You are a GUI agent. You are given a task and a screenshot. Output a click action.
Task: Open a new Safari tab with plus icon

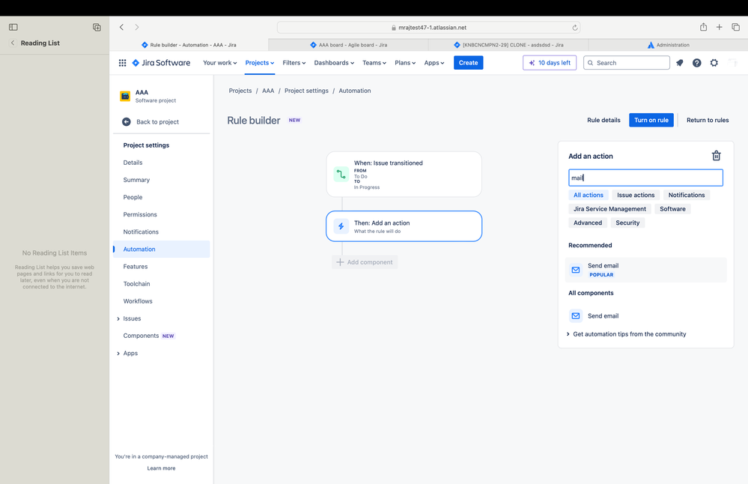point(719,27)
